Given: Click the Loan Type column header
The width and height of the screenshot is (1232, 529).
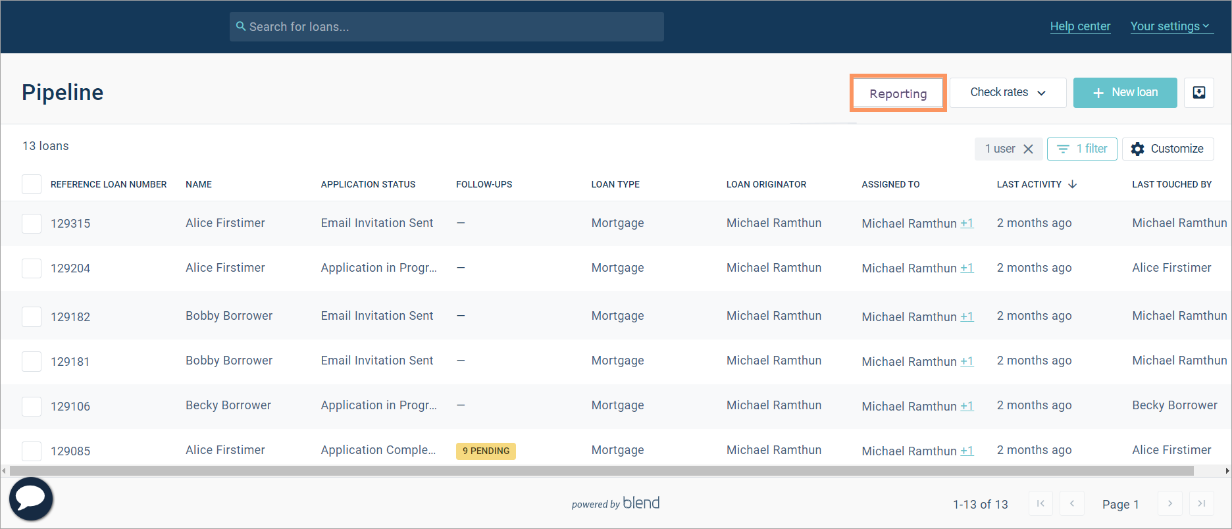Looking at the screenshot, I should tap(615, 184).
